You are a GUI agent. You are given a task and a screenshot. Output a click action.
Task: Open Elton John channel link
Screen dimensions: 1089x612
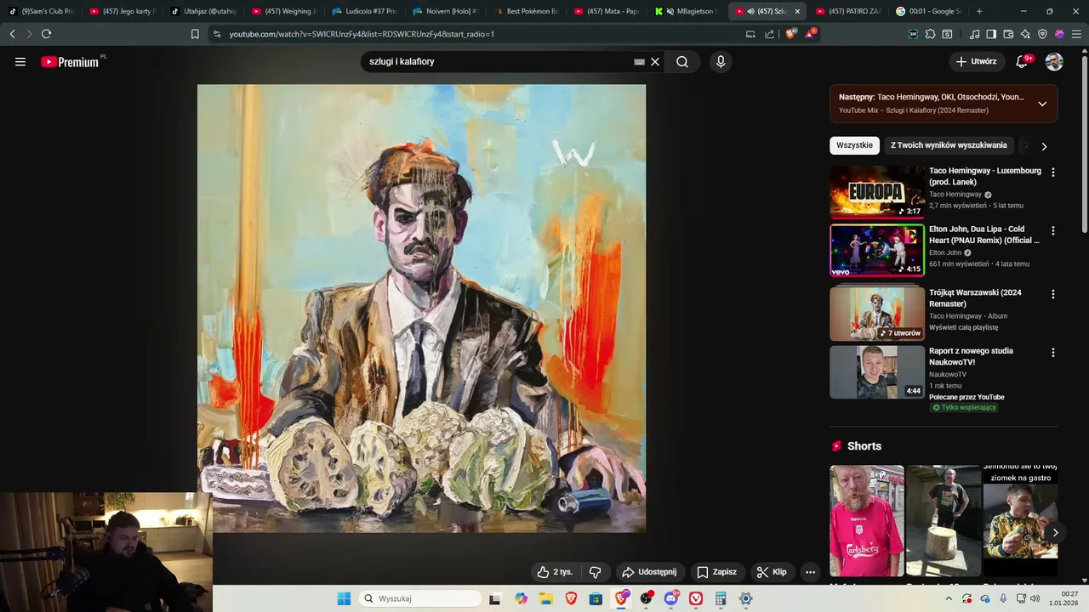click(945, 252)
